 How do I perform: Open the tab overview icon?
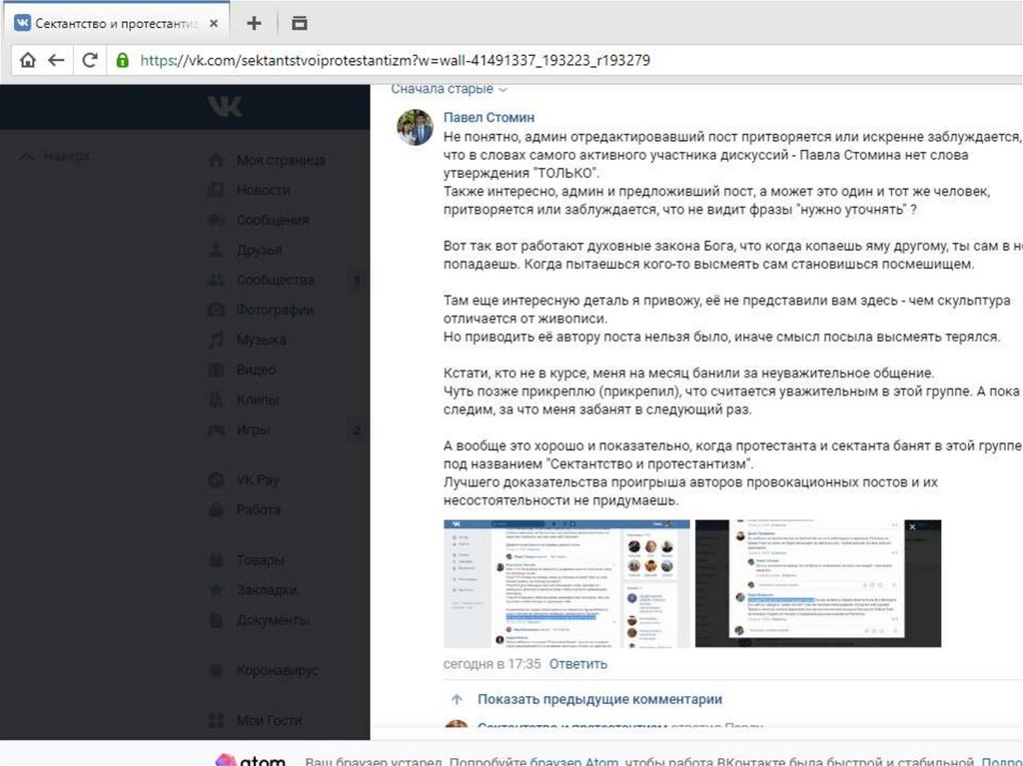pyautogui.click(x=300, y=24)
